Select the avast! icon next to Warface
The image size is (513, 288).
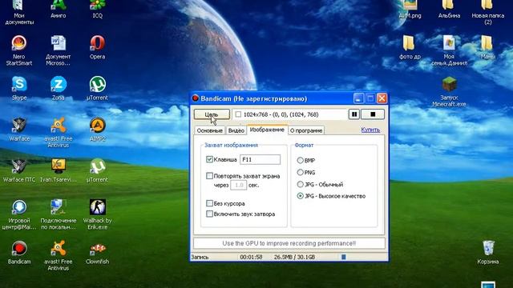click(x=59, y=125)
